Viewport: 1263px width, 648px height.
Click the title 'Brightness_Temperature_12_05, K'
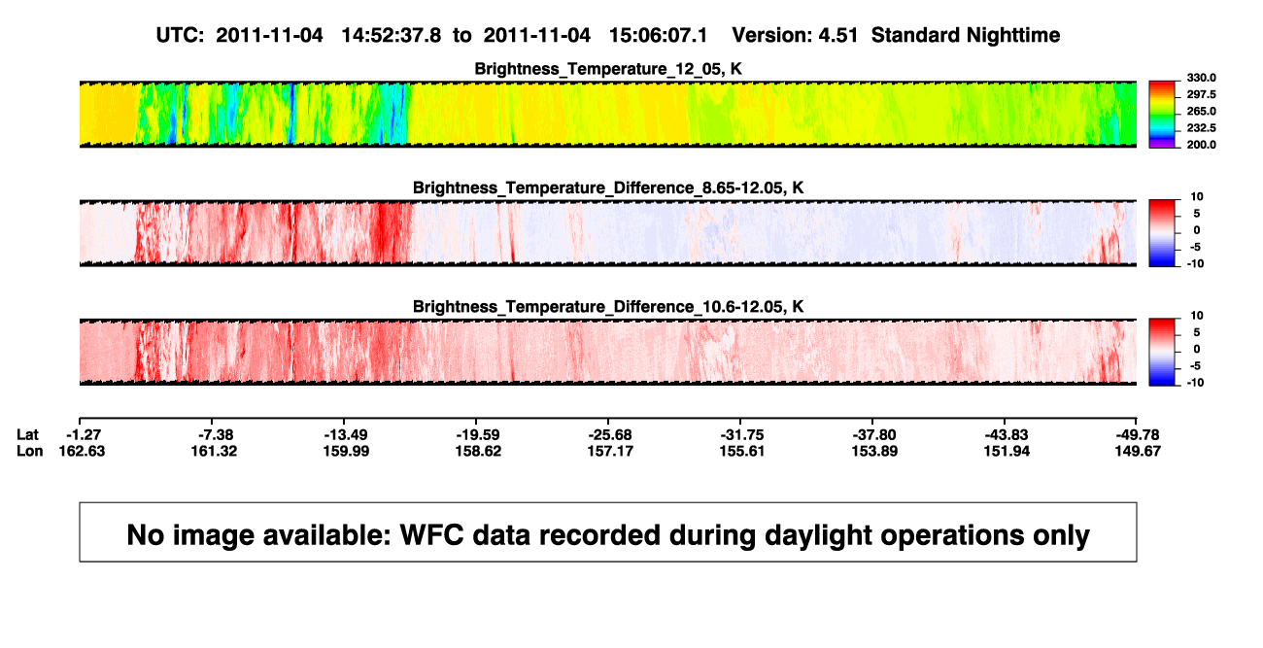tap(608, 69)
